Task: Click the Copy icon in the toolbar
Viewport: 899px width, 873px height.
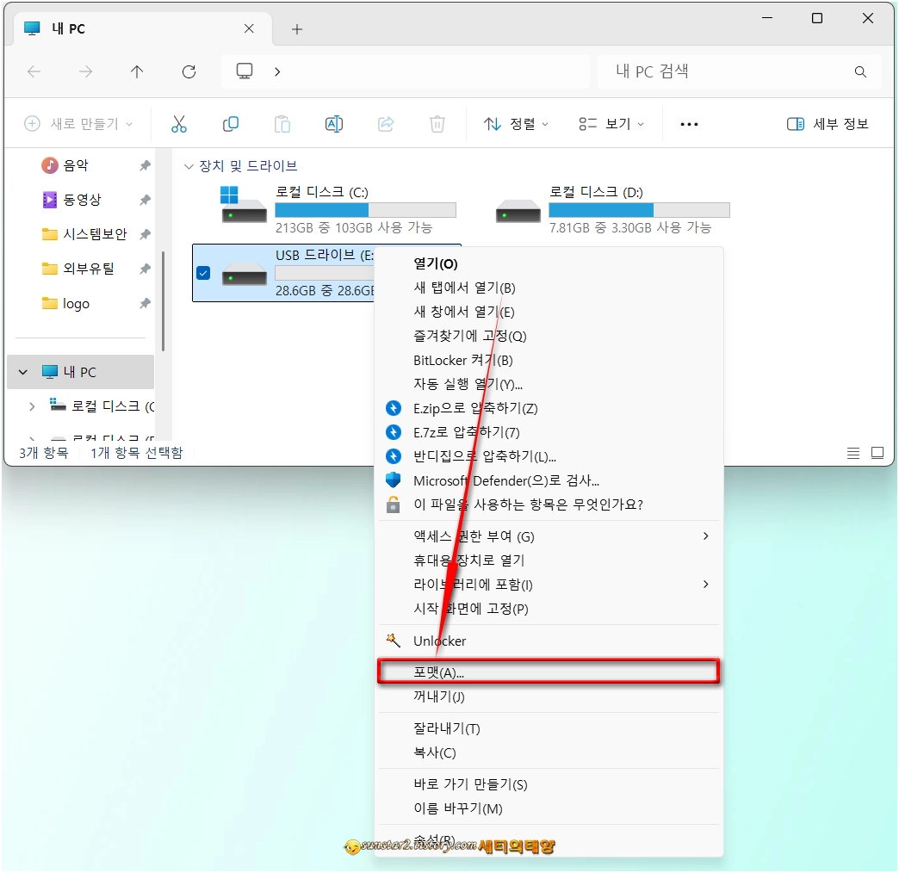Action: pyautogui.click(x=231, y=123)
